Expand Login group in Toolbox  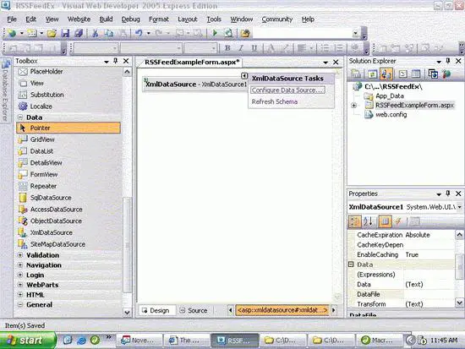point(20,275)
